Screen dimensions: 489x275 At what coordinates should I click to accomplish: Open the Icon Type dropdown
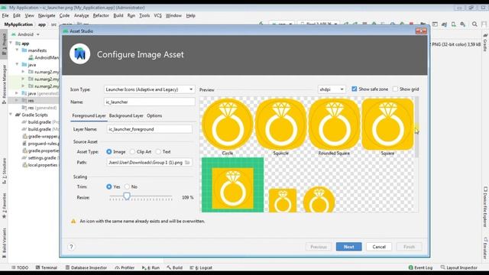150,89
